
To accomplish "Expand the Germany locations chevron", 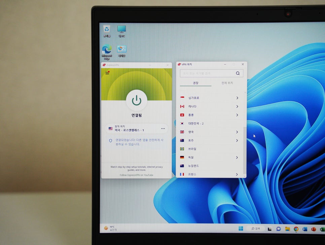I will pyautogui.click(x=237, y=157).
